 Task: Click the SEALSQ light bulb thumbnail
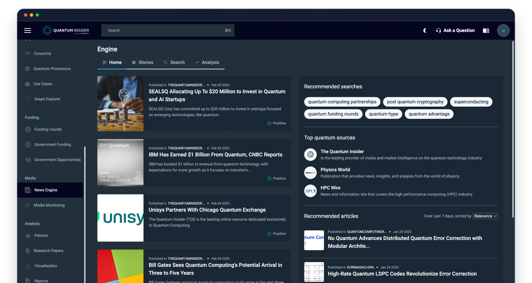(120, 104)
